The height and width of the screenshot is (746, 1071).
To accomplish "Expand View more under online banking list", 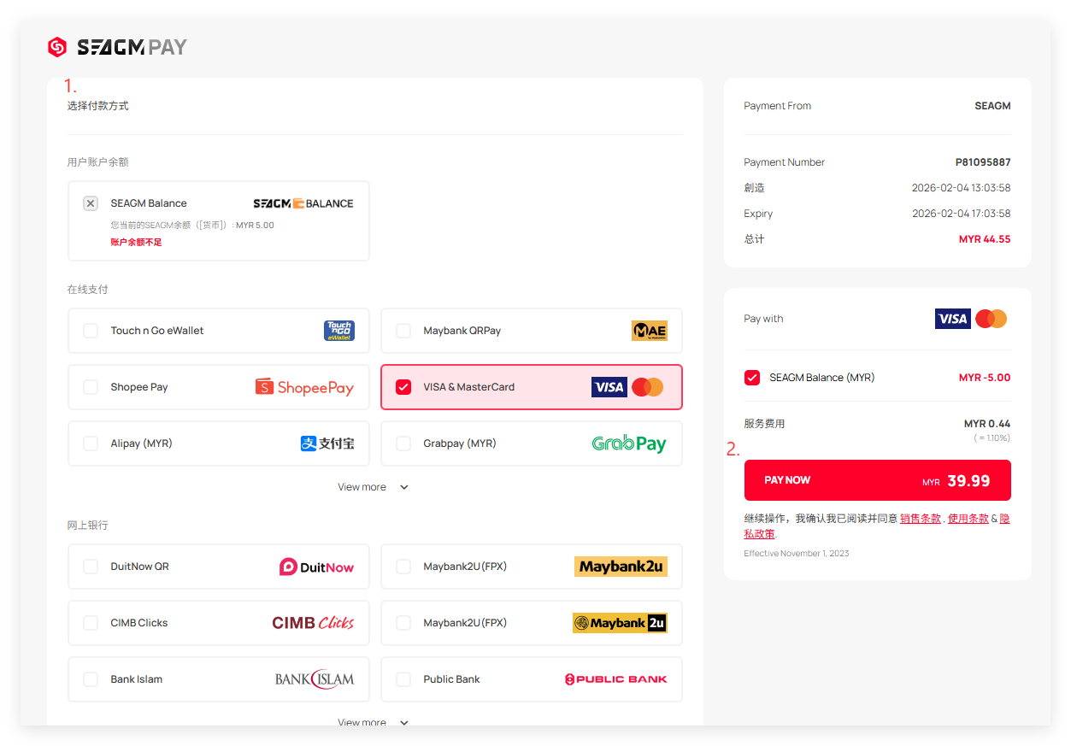I will point(373,722).
